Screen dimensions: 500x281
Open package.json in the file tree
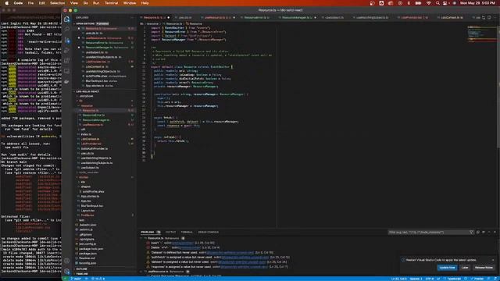(87, 254)
